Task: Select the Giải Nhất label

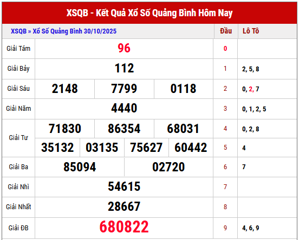Action: click(18, 207)
